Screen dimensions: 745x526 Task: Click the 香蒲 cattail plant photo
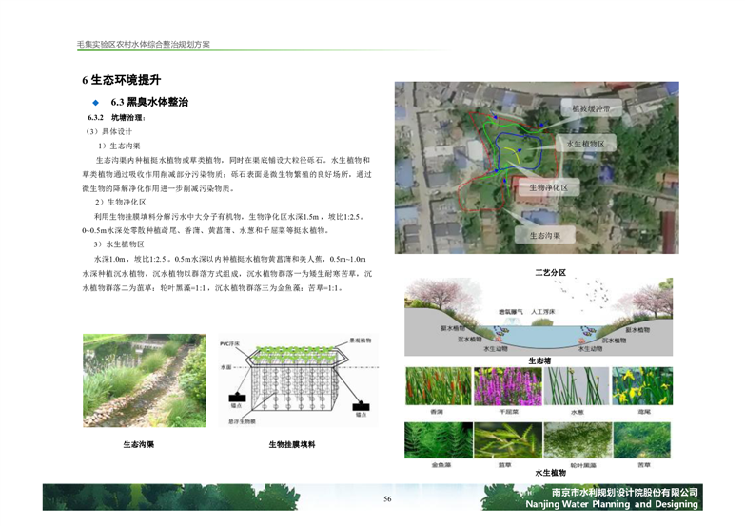(x=438, y=387)
